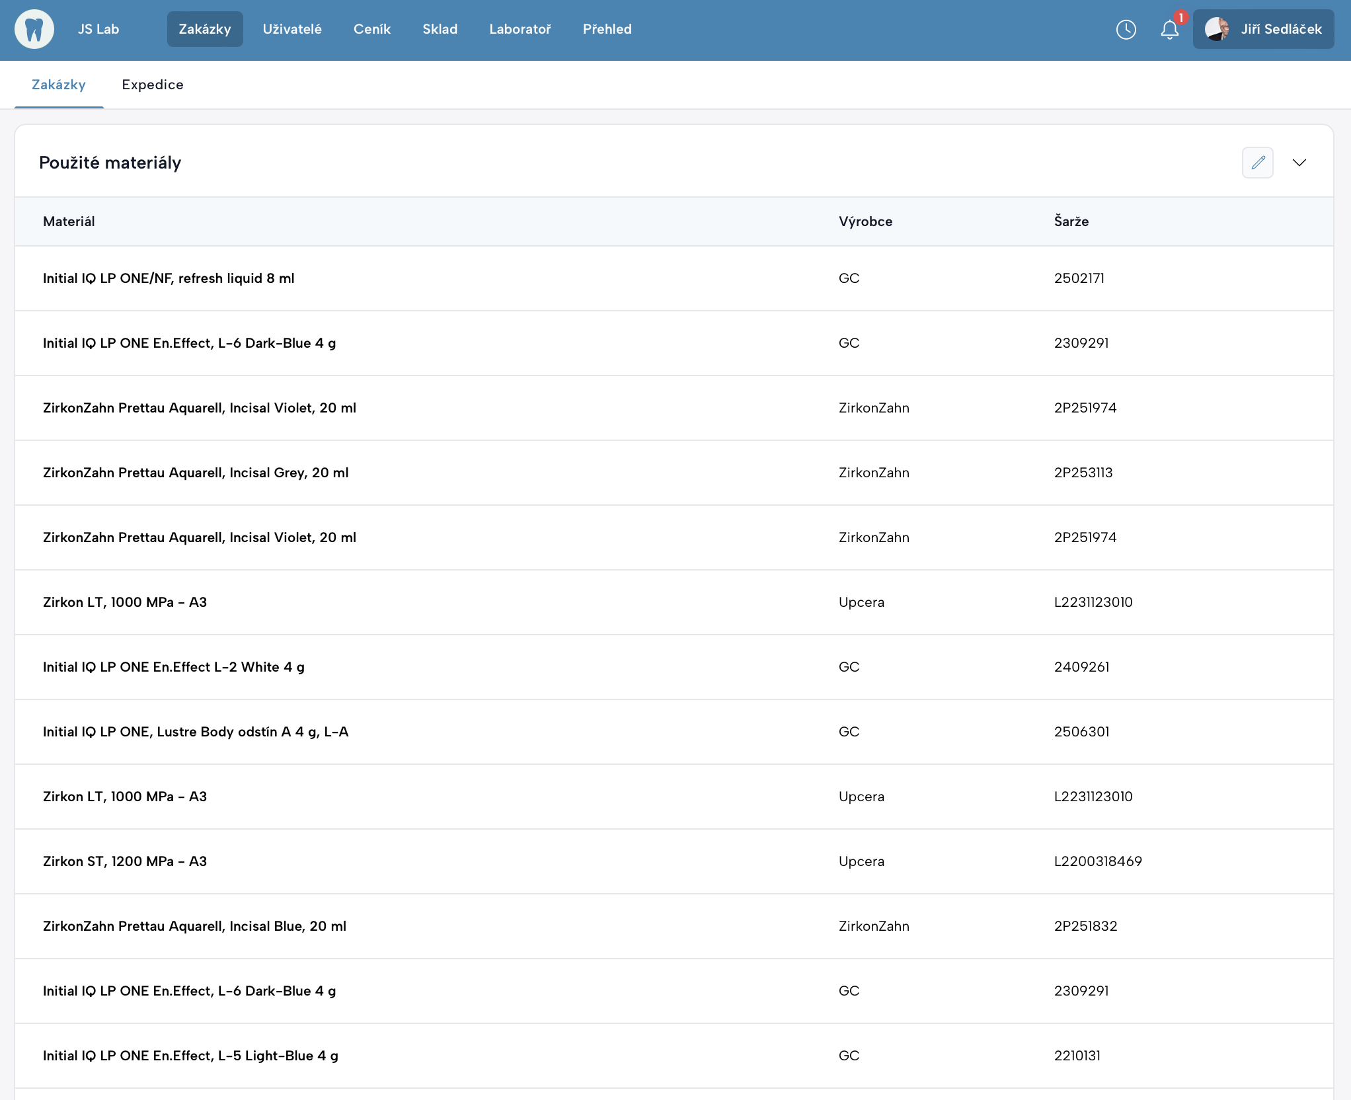Navigate to the Sklad section
This screenshot has height=1100, width=1351.
click(x=440, y=29)
